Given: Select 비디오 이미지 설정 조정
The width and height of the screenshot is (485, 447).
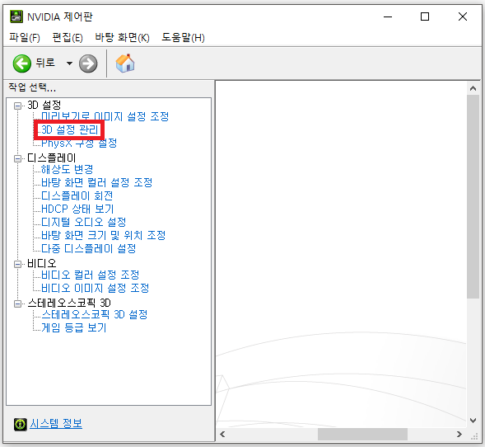Looking at the screenshot, I should (96, 288).
